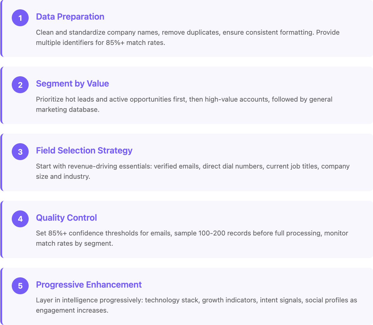Click the number 2 circle badge

20,85
